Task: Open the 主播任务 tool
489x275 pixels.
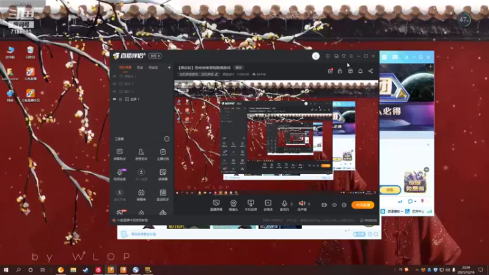Action: (163, 155)
